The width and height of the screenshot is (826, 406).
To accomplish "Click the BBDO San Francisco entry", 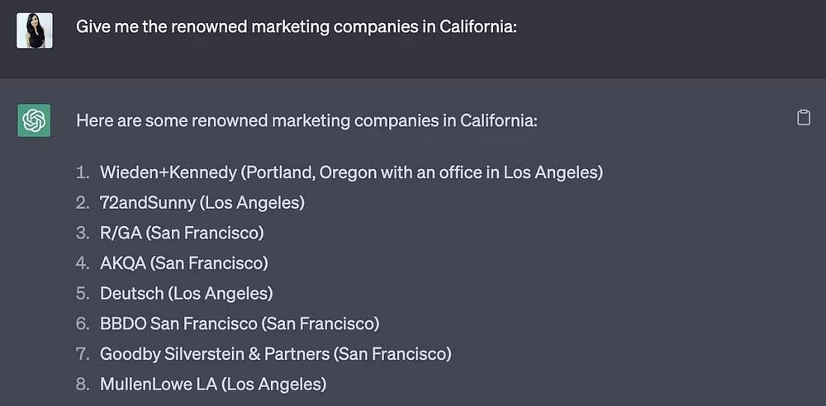I will [240, 323].
